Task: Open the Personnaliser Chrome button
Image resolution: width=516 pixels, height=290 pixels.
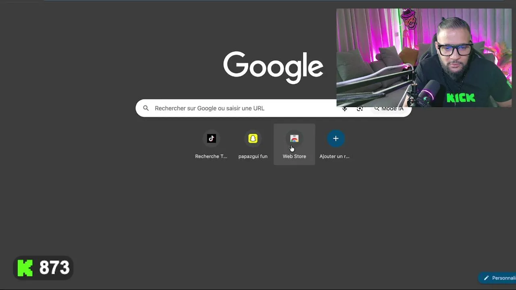Action: pos(497,278)
